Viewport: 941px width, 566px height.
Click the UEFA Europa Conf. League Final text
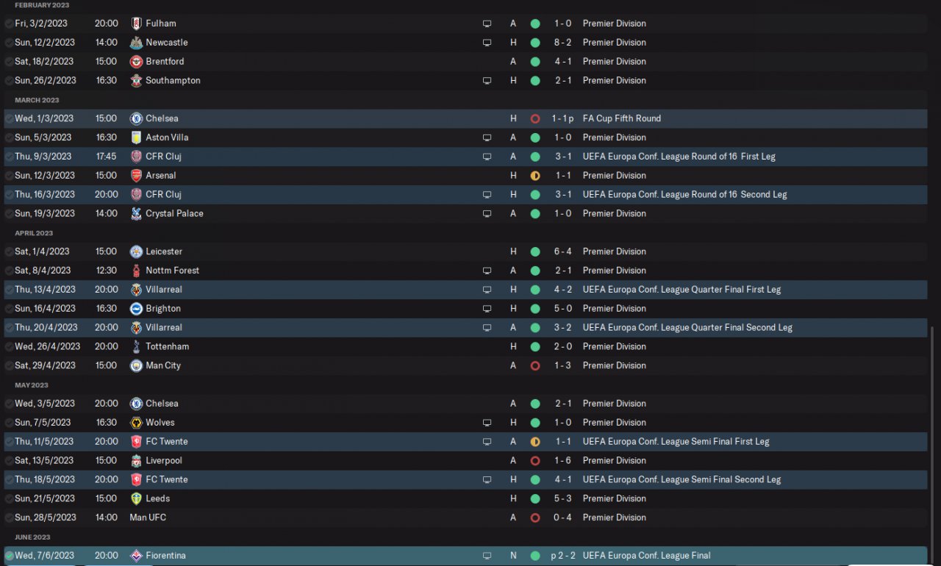647,556
